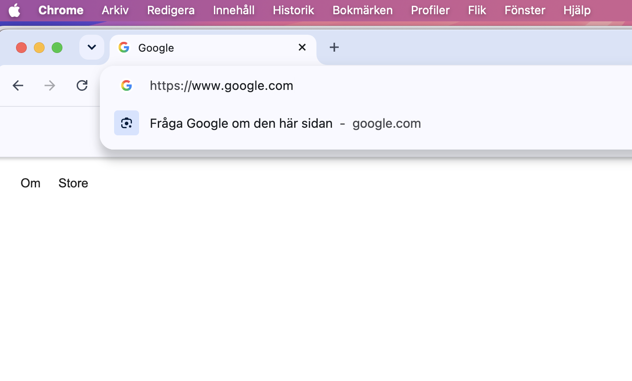Select the Google Lens suggestion icon
Screen dimensions: 632x381
(x=127, y=123)
